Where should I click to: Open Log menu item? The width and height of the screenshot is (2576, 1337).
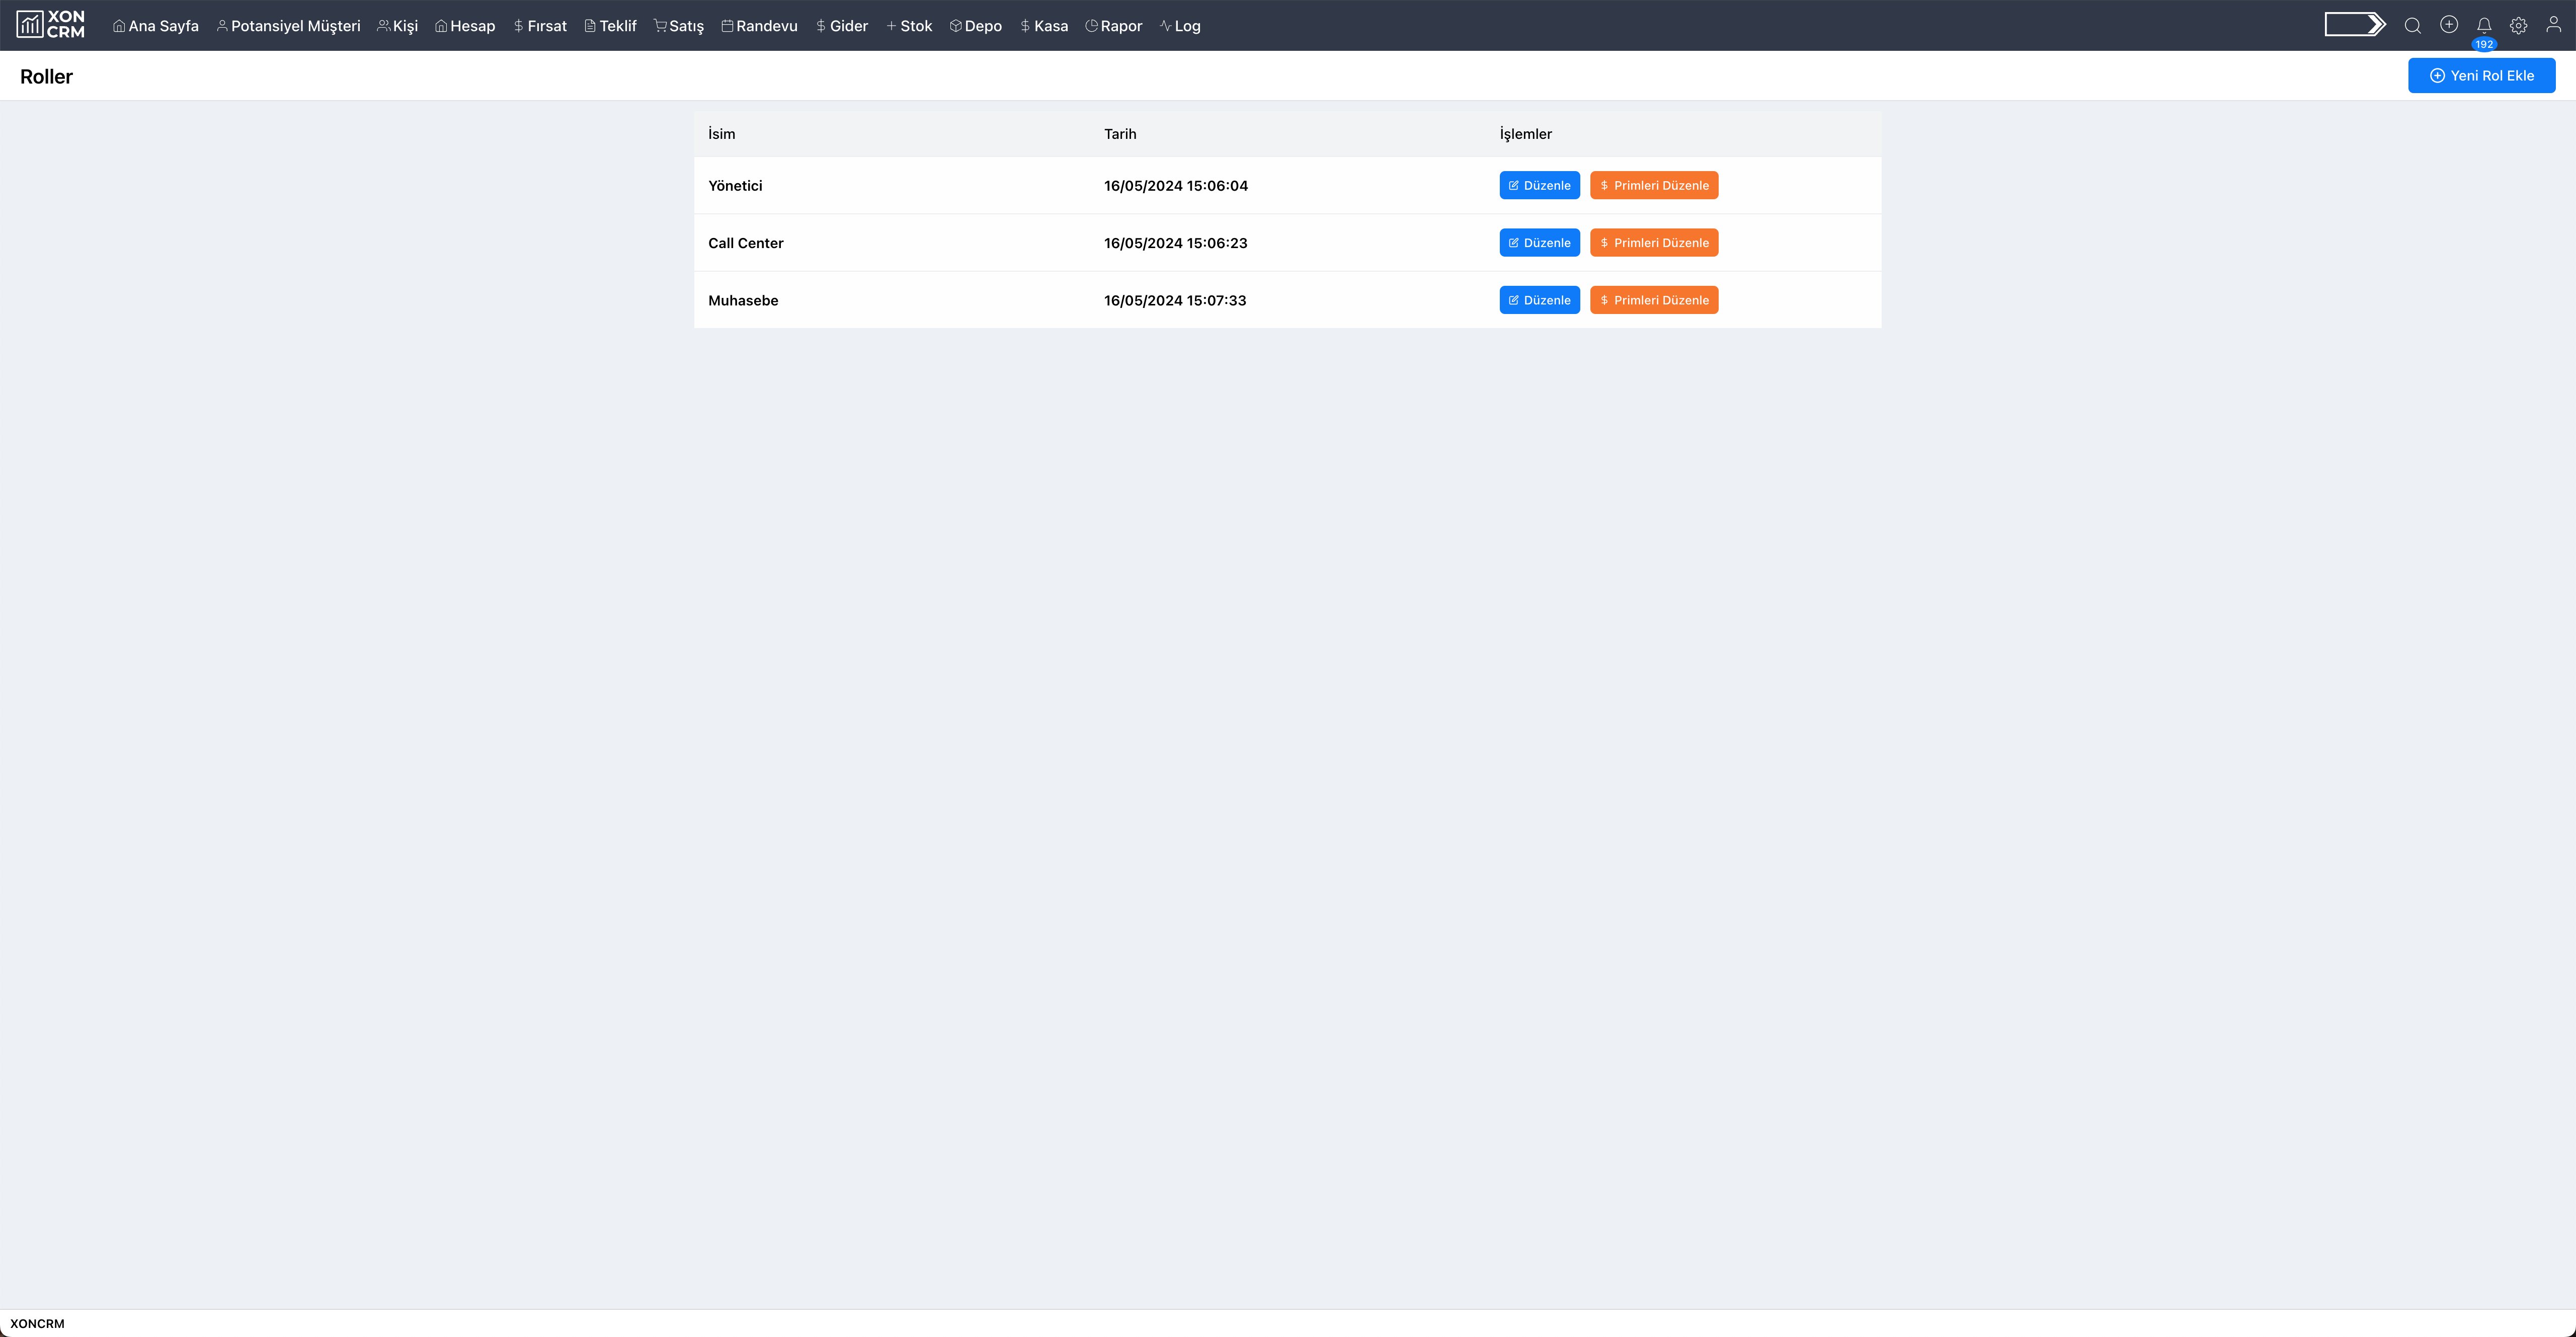coord(1180,26)
